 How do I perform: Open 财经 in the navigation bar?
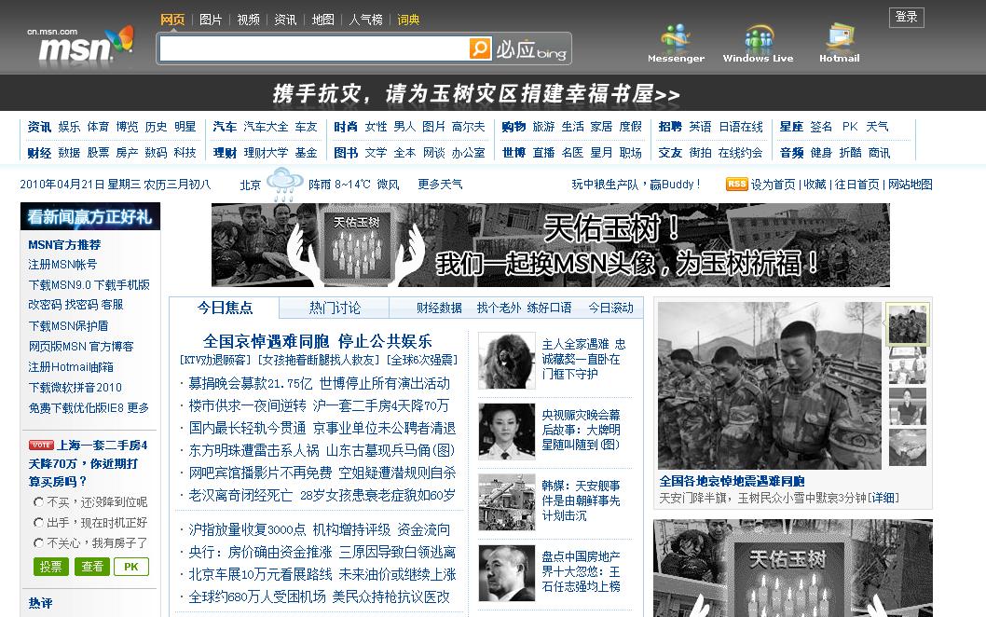pyautogui.click(x=39, y=153)
